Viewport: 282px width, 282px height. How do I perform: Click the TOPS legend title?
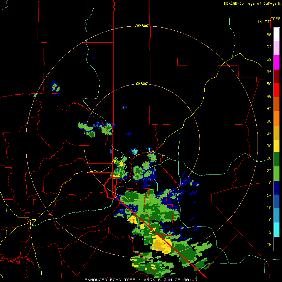pos(275,19)
